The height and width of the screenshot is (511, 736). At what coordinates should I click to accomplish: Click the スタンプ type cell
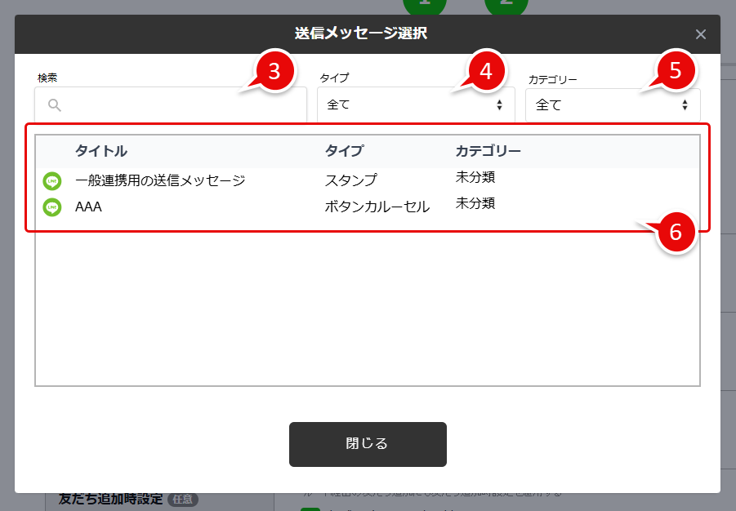[351, 180]
